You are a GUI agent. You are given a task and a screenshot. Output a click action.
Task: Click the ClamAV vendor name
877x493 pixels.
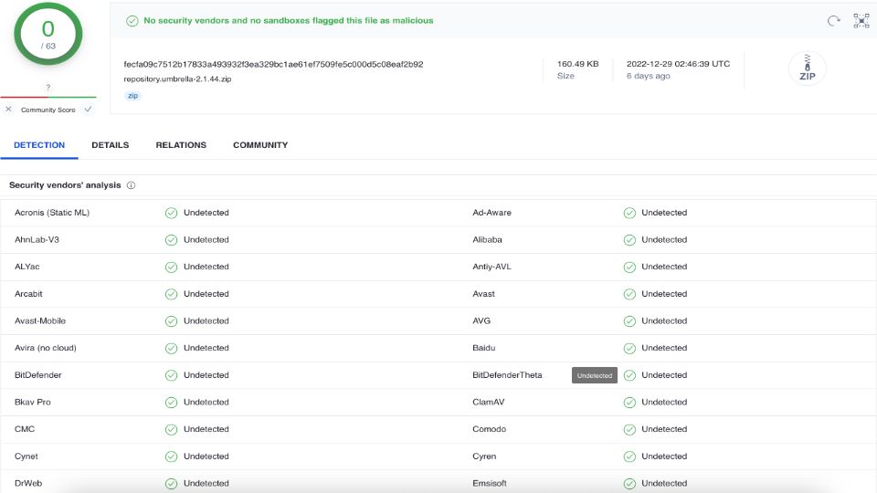pos(488,402)
